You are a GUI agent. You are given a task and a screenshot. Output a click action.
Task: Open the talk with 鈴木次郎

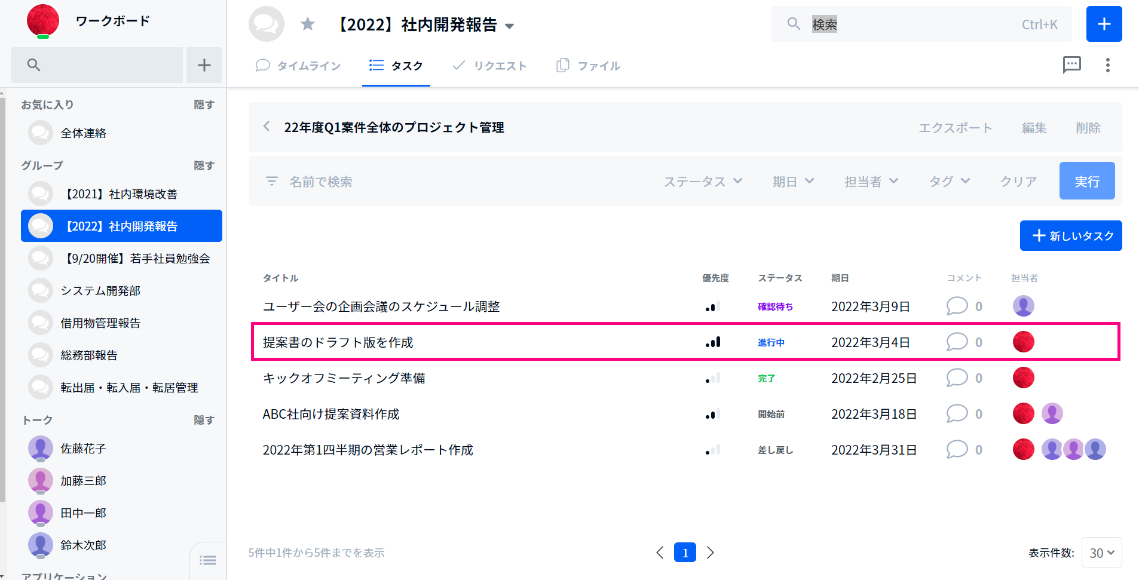pos(121,545)
